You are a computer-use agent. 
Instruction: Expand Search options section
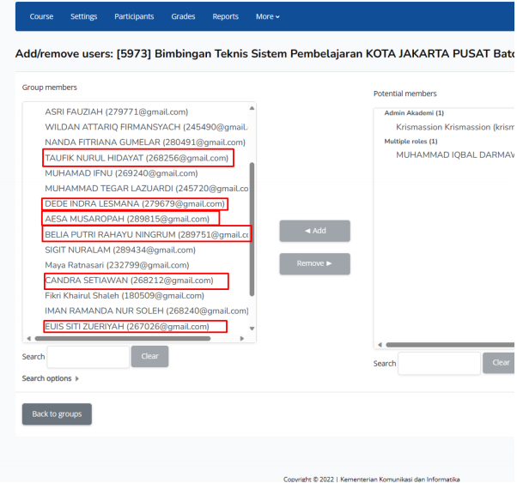[50, 378]
